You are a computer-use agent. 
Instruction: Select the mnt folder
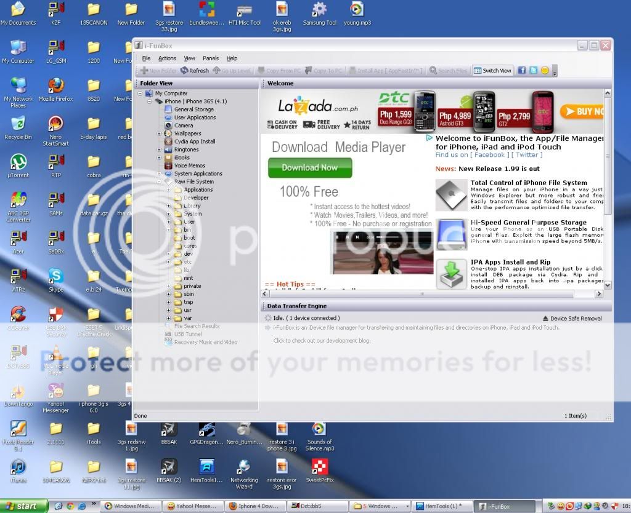(x=189, y=278)
